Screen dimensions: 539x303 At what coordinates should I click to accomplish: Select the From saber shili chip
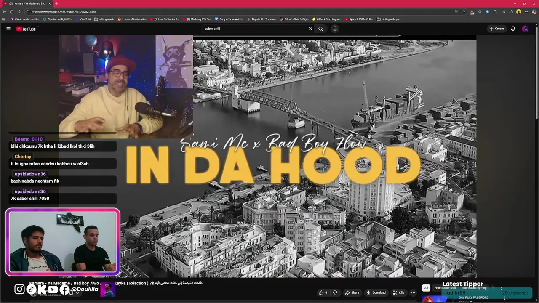tap(445, 288)
